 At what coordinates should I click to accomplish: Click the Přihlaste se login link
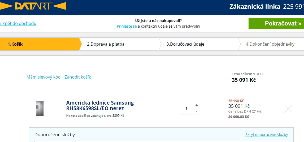click(127, 26)
